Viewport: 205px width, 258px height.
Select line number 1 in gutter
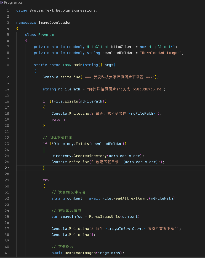[8, 10]
